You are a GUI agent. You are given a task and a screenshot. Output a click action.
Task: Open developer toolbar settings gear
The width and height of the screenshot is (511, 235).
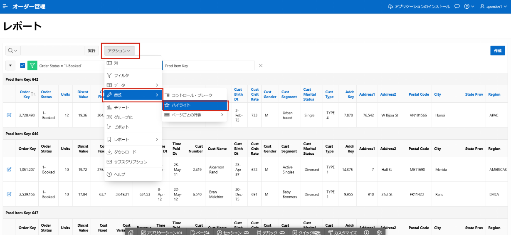[379, 233]
